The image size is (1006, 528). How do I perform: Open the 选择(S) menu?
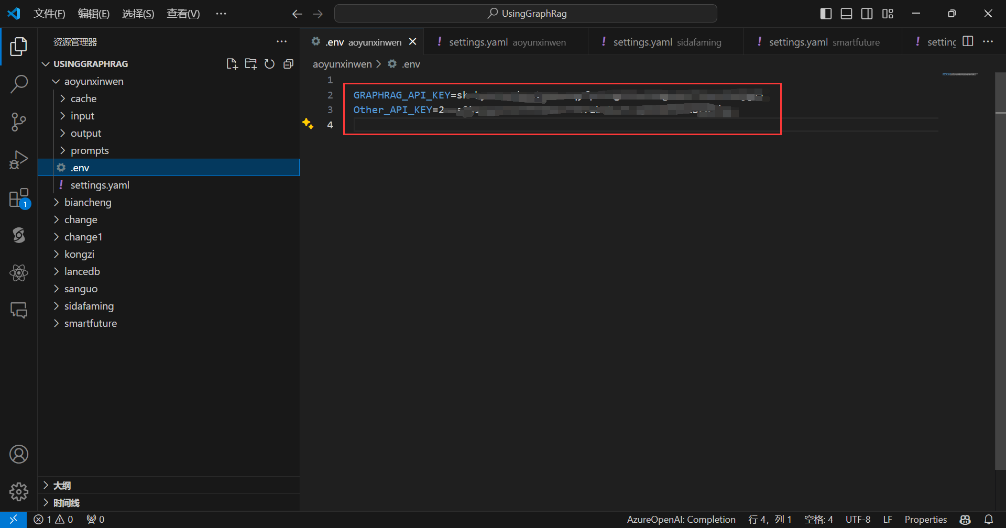[138, 14]
